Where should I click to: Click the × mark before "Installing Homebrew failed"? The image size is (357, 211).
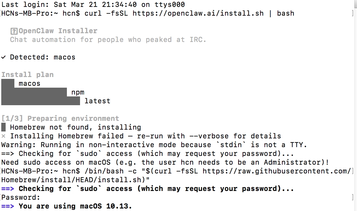tap(3, 136)
